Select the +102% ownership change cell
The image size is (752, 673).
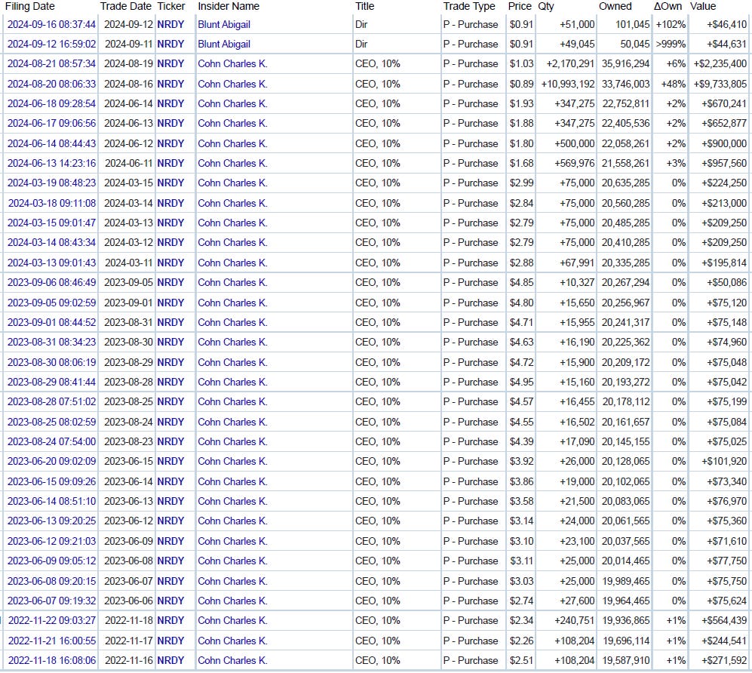point(671,24)
